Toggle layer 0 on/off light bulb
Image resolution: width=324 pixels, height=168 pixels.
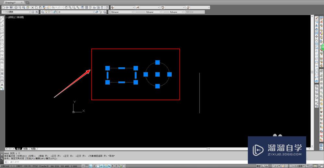46,12
